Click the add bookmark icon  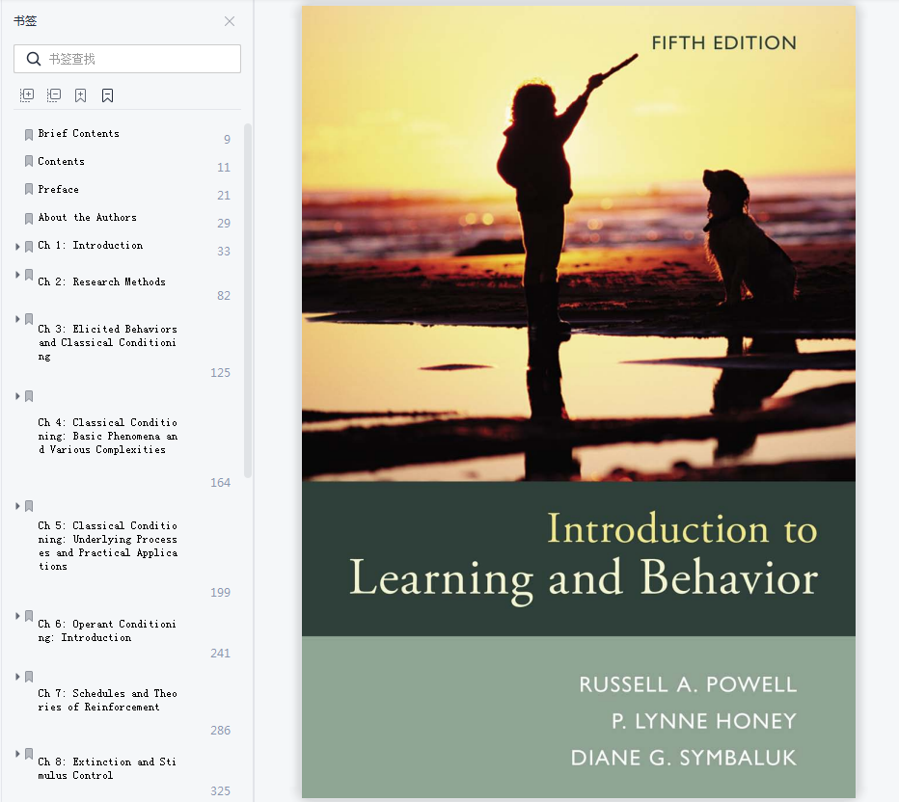pyautogui.click(x=81, y=95)
